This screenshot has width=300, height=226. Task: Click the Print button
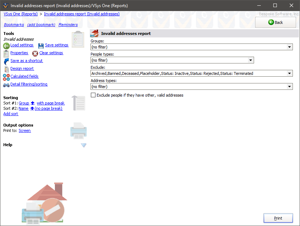(x=278, y=218)
